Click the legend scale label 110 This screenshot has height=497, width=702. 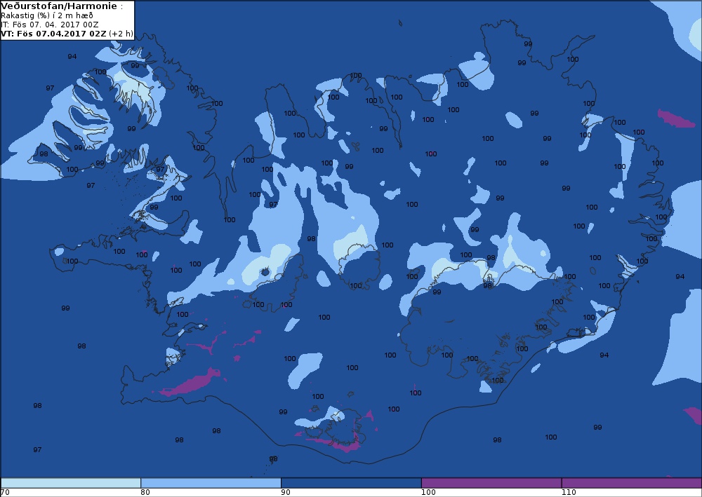569,493
